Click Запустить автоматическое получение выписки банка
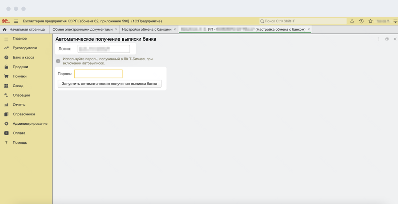This screenshot has height=204, width=398. click(x=110, y=84)
